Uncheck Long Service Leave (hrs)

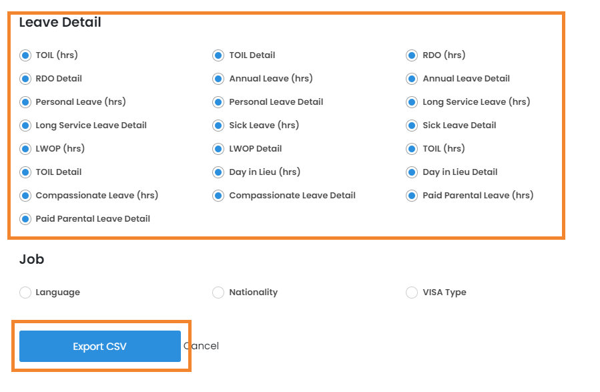(412, 102)
